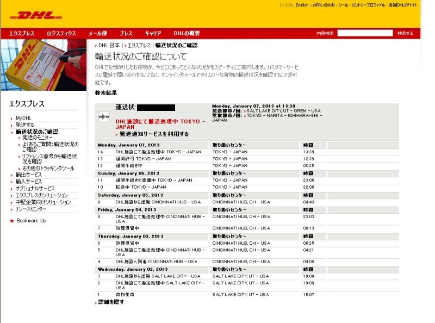
Task: Expand エクスプレスのソリューション in the sidebar
Action: coord(42,195)
